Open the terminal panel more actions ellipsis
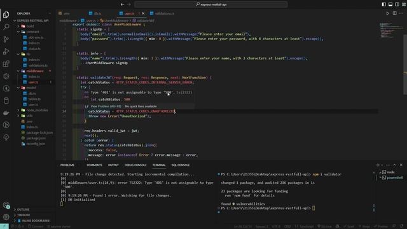 (x=387, y=165)
